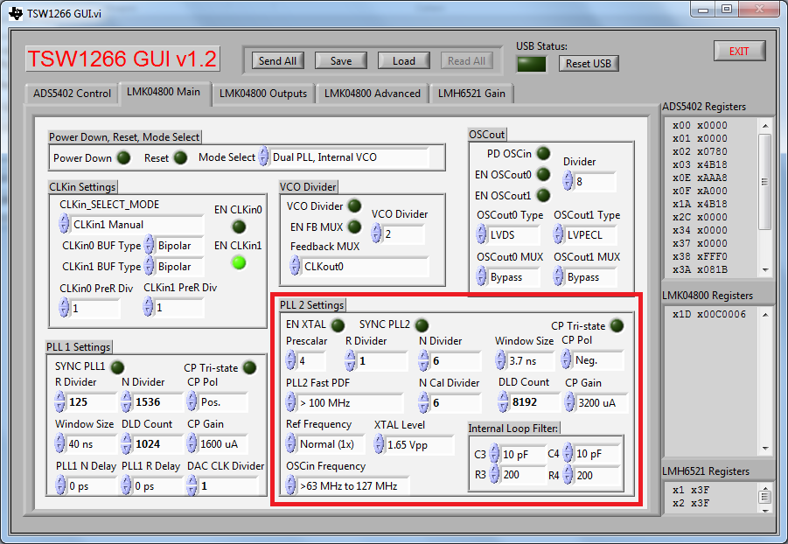This screenshot has width=788, height=544.
Task: Toggle the EN CLKin0 LED
Action: [239, 227]
